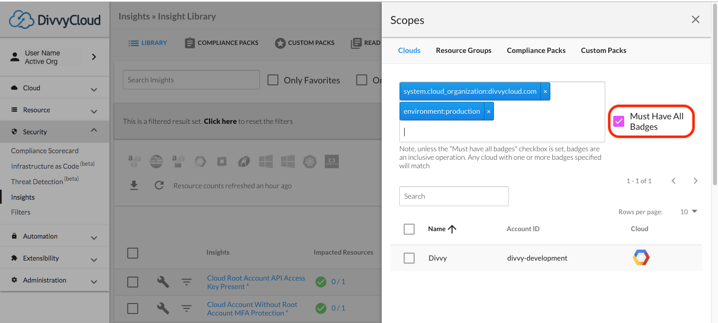Viewport: 718px width, 323px height.
Task: Open Insights sidebar link
Action: click(23, 197)
